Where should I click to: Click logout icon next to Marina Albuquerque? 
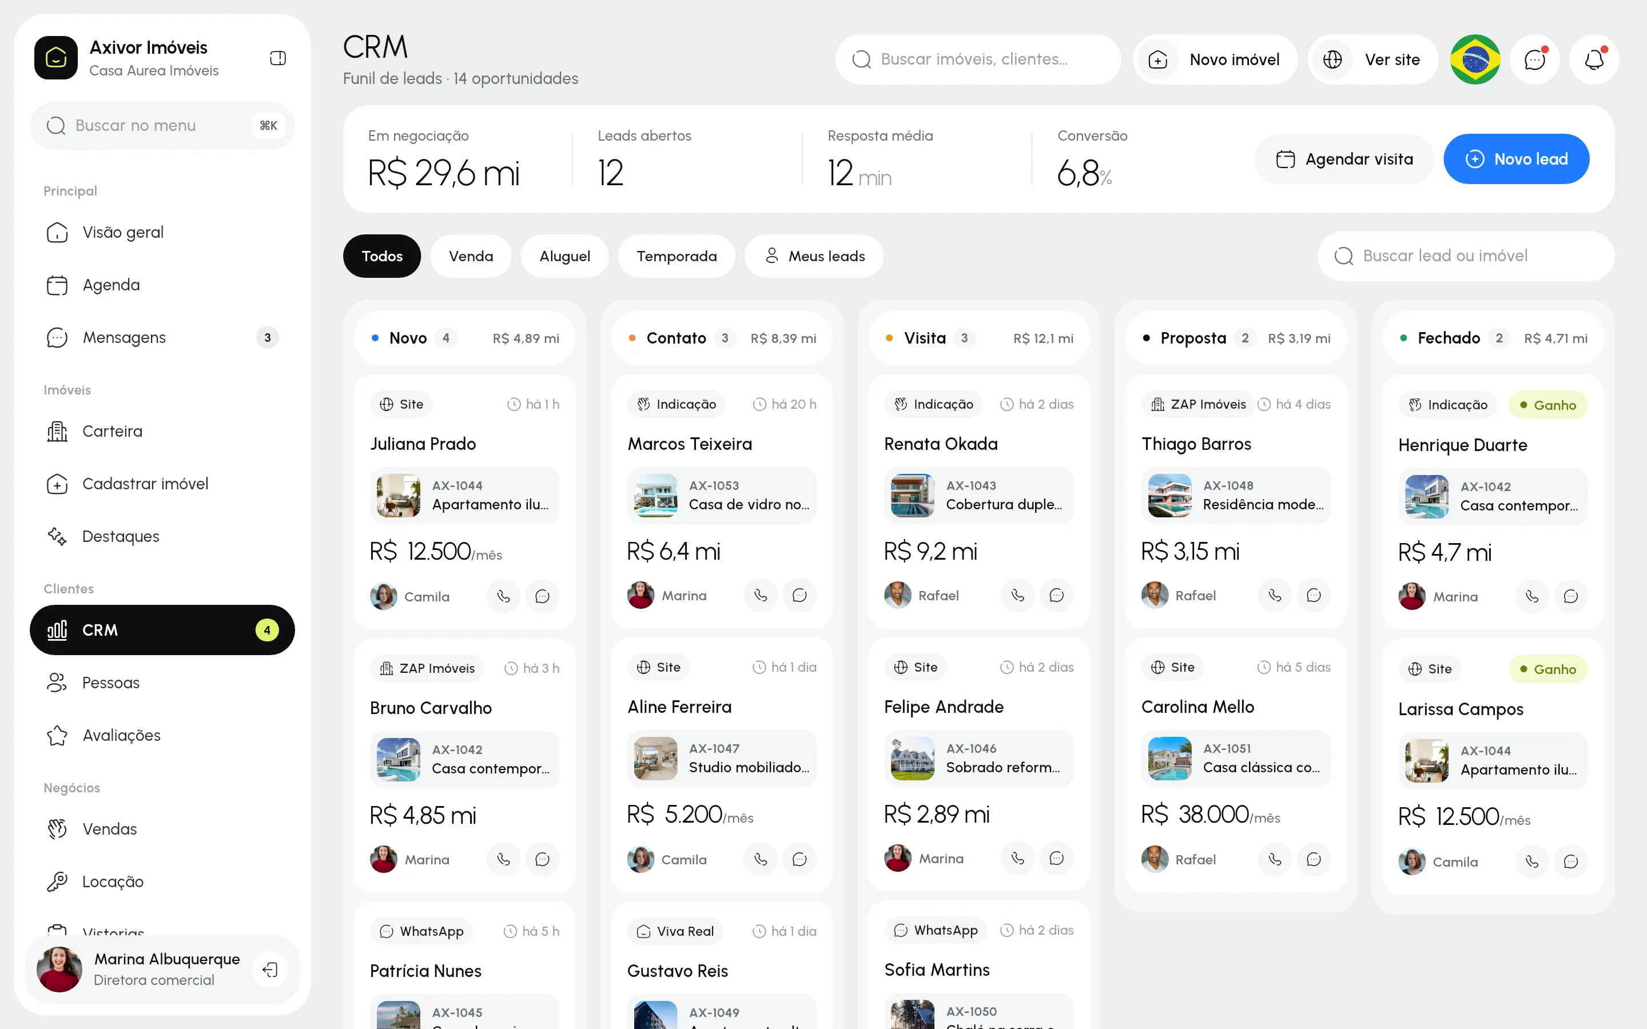pos(270,969)
